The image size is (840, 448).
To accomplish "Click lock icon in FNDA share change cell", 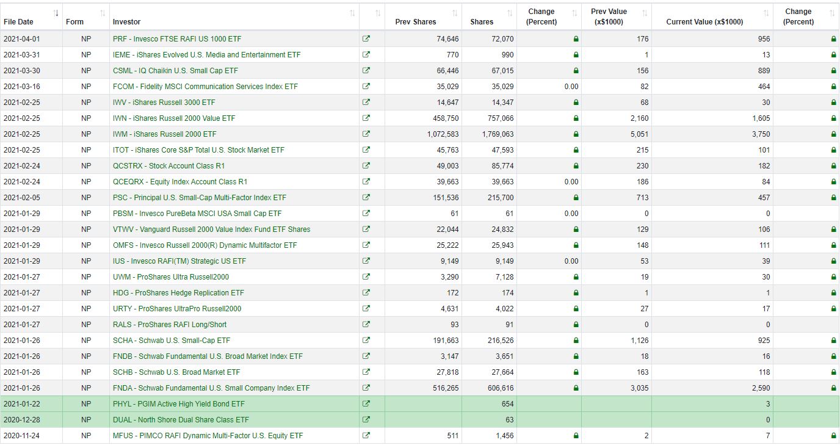I will pyautogui.click(x=576, y=388).
